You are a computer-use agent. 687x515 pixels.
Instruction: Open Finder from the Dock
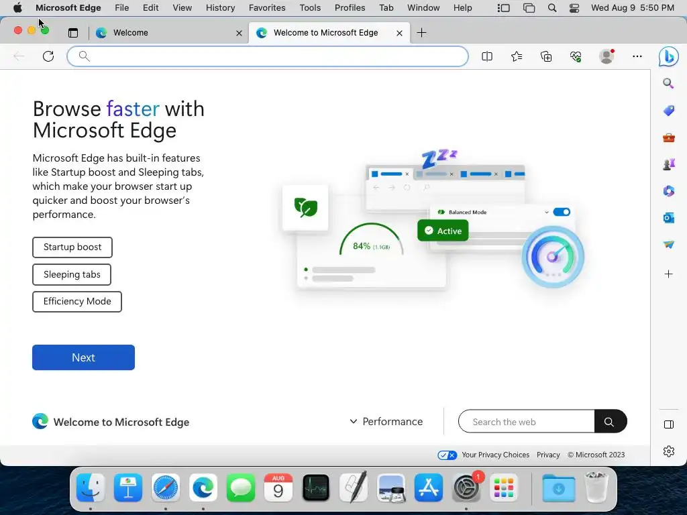coord(91,488)
